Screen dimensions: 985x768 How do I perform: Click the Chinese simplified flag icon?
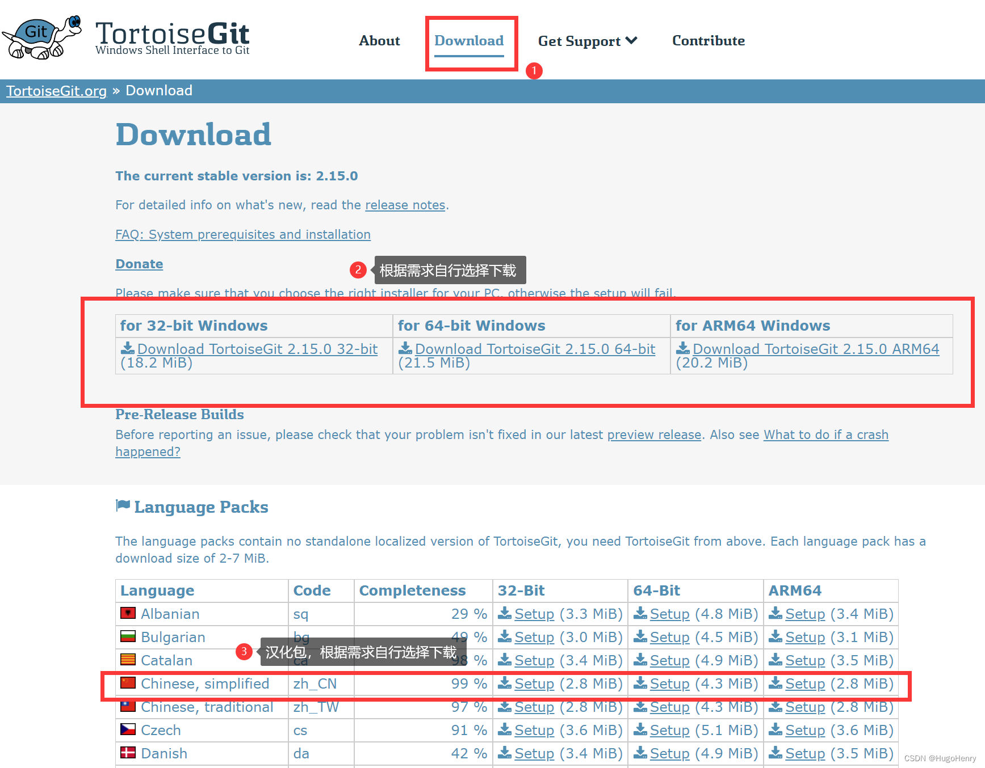[128, 683]
